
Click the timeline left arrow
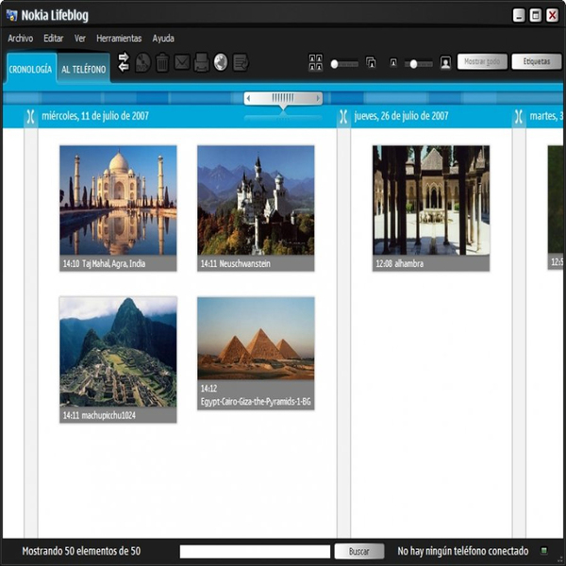pyautogui.click(x=248, y=98)
